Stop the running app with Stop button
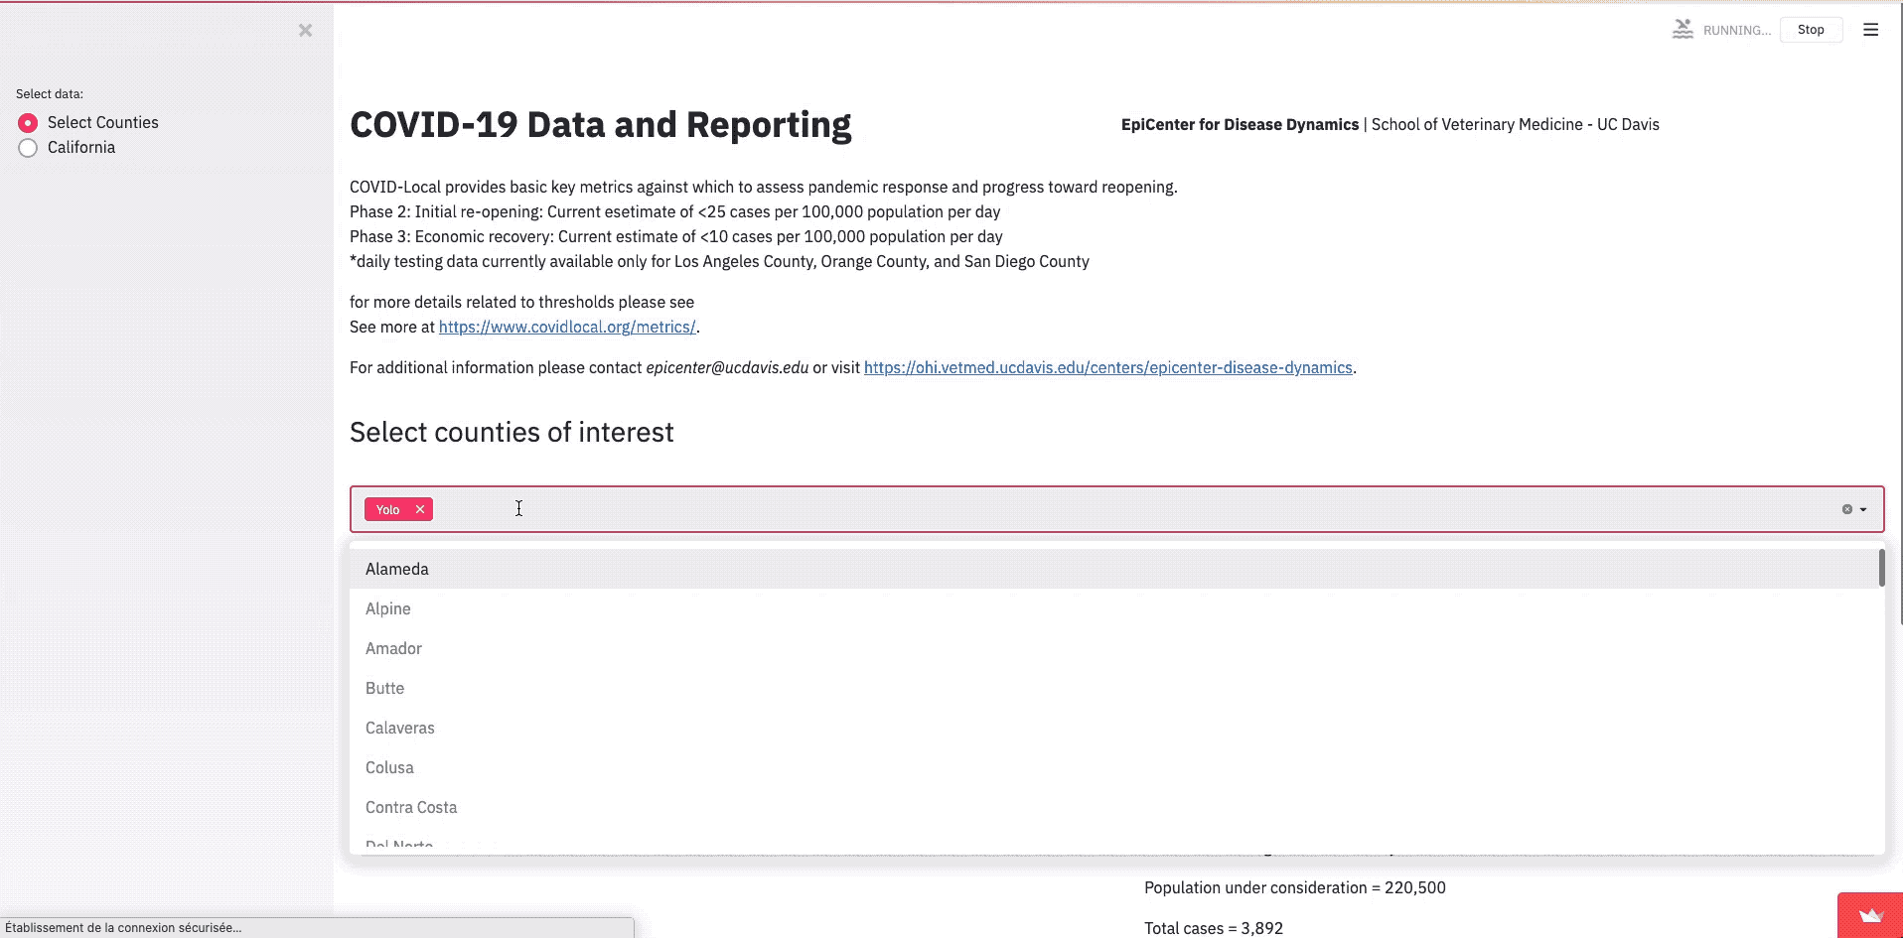This screenshot has height=938, width=1903. (x=1811, y=30)
